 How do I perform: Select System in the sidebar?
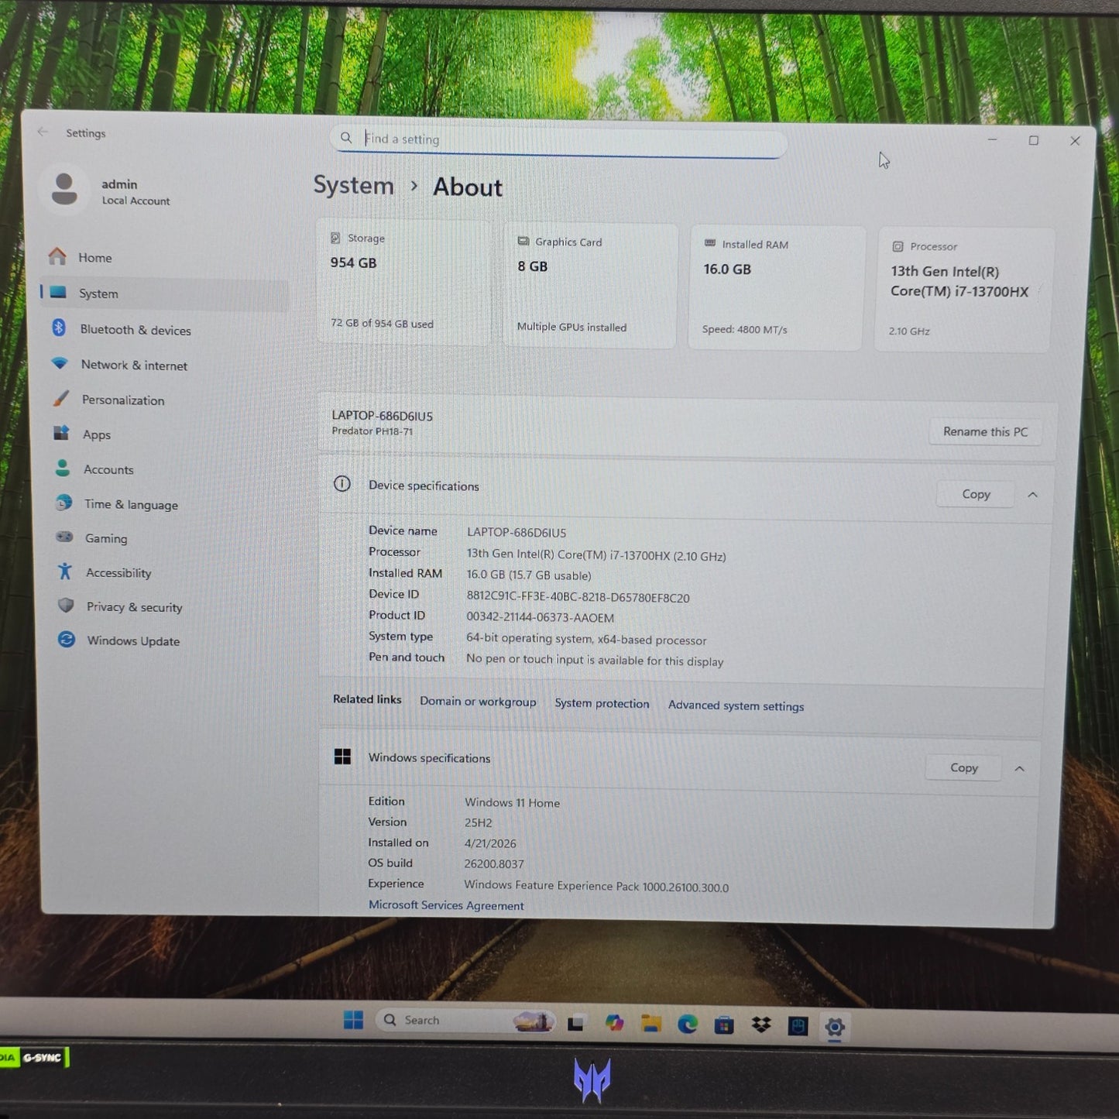[x=163, y=293]
